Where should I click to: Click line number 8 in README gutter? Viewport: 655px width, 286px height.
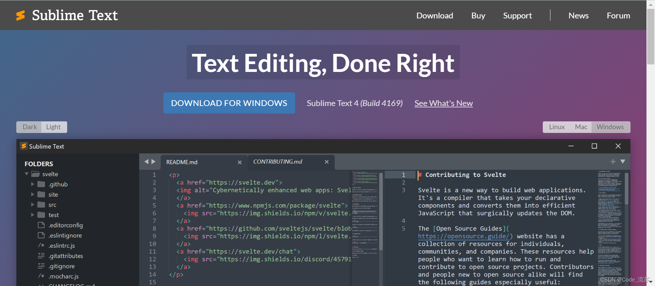point(154,228)
